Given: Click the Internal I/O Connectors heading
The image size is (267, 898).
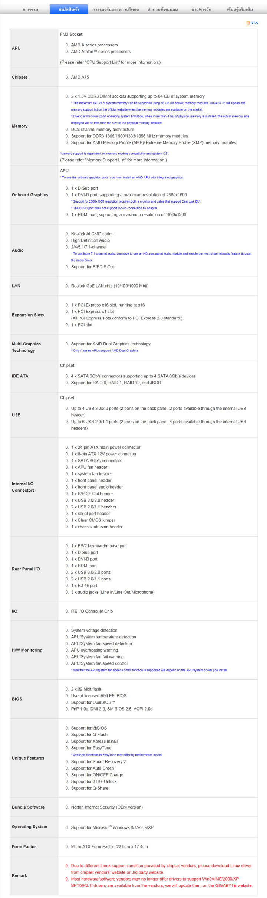Looking at the screenshot, I should click(23, 487).
